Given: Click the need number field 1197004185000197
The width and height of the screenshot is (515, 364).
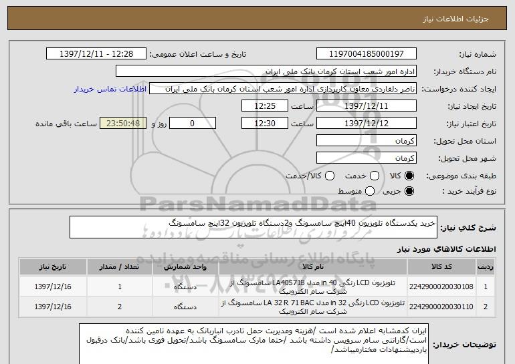Looking at the screenshot, I should pos(367,54).
